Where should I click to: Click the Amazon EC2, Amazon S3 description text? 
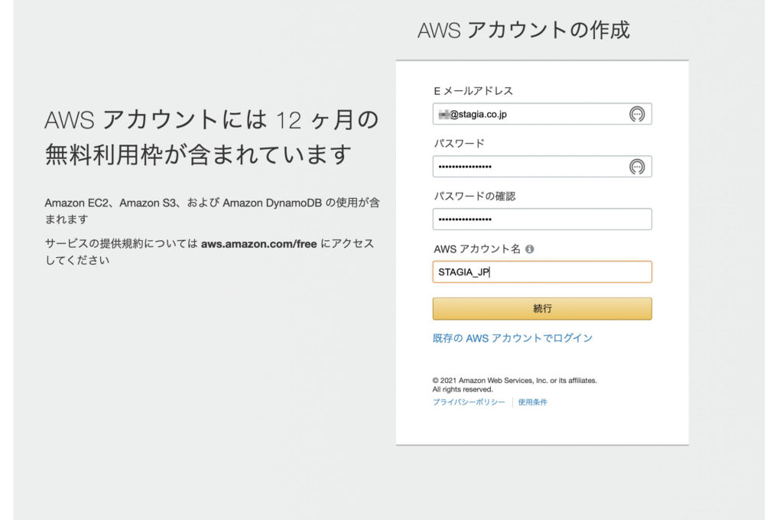click(212, 211)
